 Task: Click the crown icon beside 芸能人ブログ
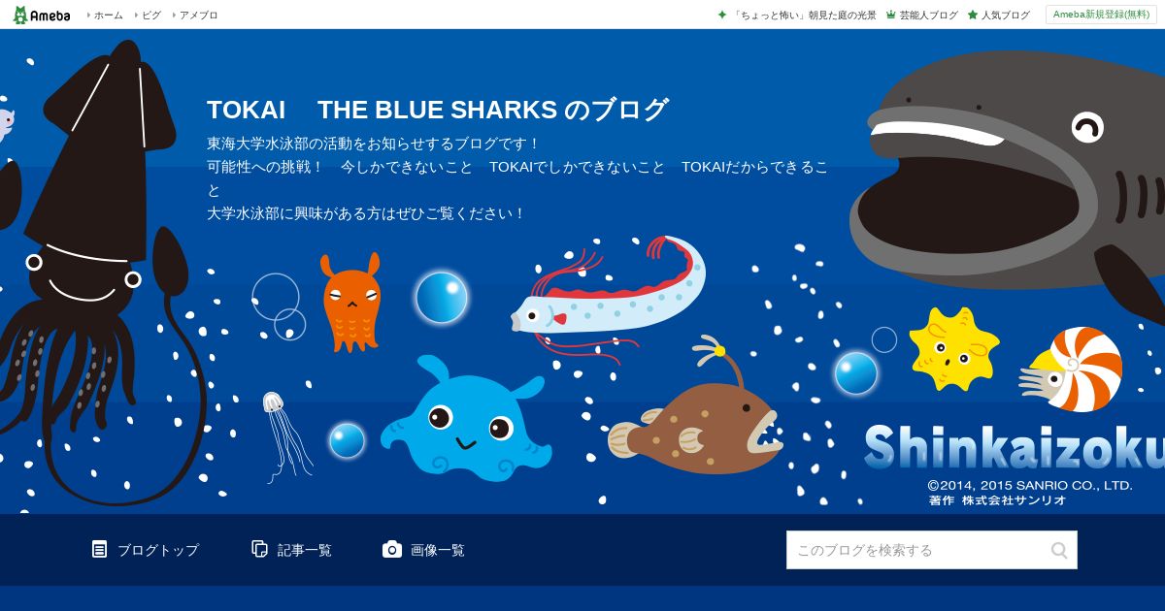(x=890, y=15)
